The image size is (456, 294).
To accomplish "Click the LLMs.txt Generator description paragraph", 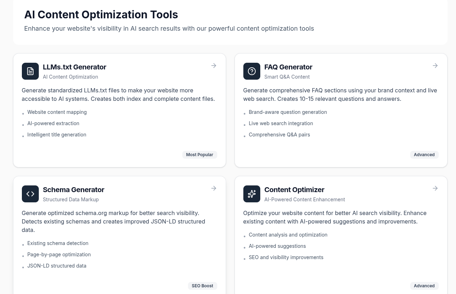I will pyautogui.click(x=118, y=94).
